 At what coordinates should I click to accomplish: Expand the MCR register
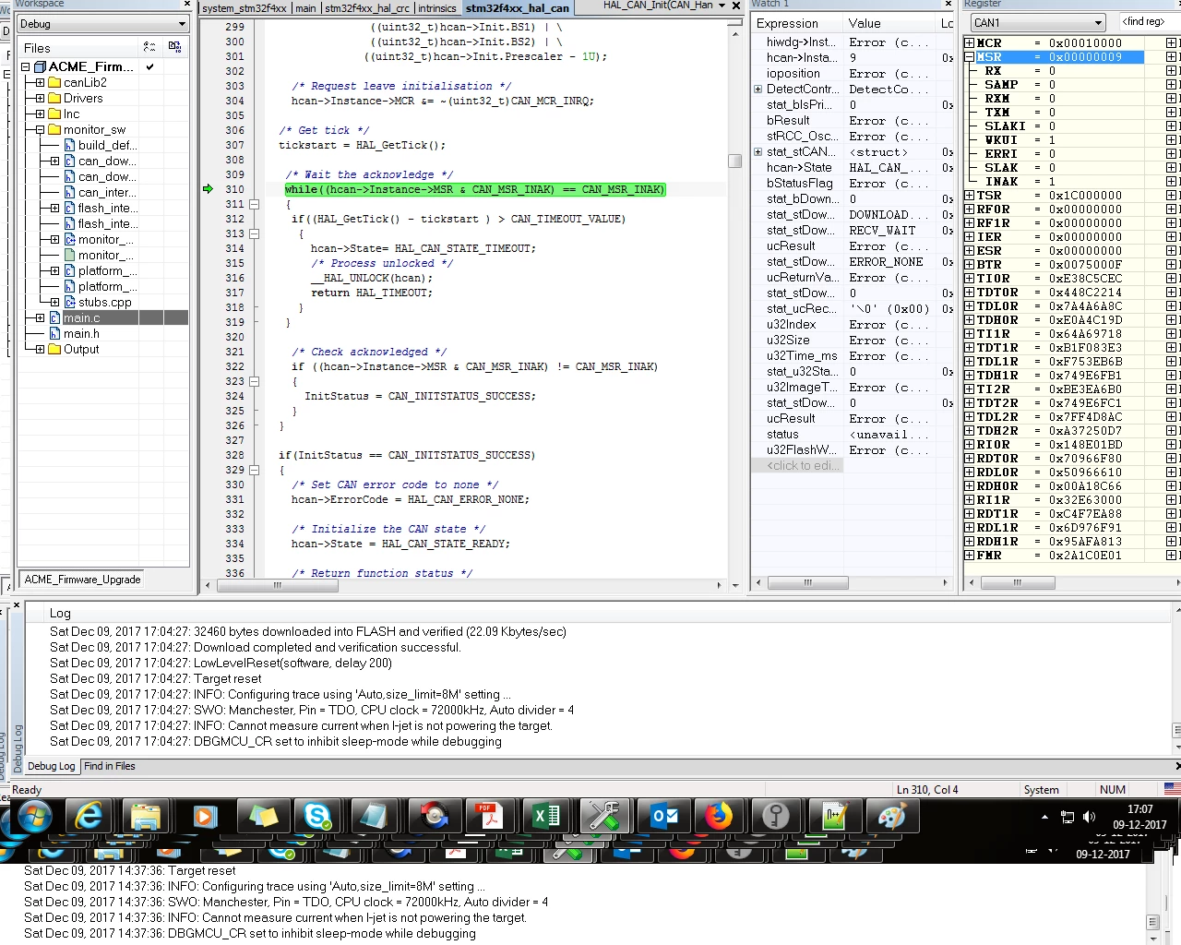[969, 42]
